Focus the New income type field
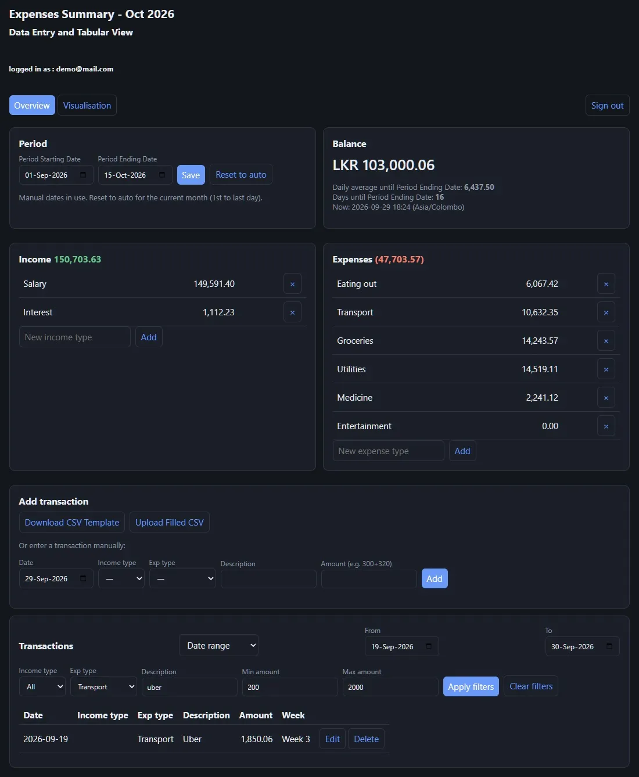This screenshot has width=639, height=777. tap(75, 337)
